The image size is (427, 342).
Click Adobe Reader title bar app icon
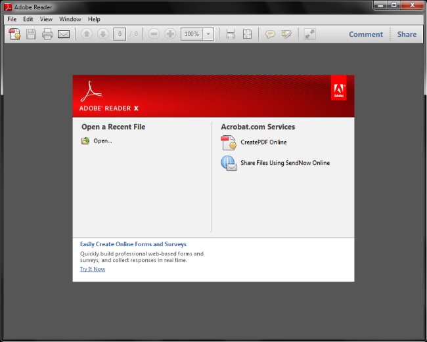[x=8, y=7]
